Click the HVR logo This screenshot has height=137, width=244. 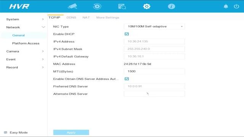point(19,6)
